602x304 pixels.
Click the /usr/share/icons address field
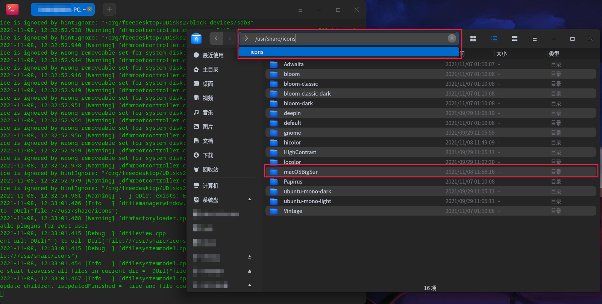tap(349, 38)
